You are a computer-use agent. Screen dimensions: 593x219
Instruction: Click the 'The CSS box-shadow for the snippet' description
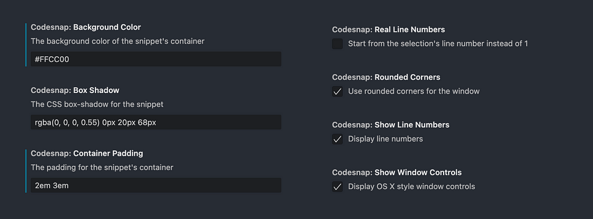click(x=97, y=104)
